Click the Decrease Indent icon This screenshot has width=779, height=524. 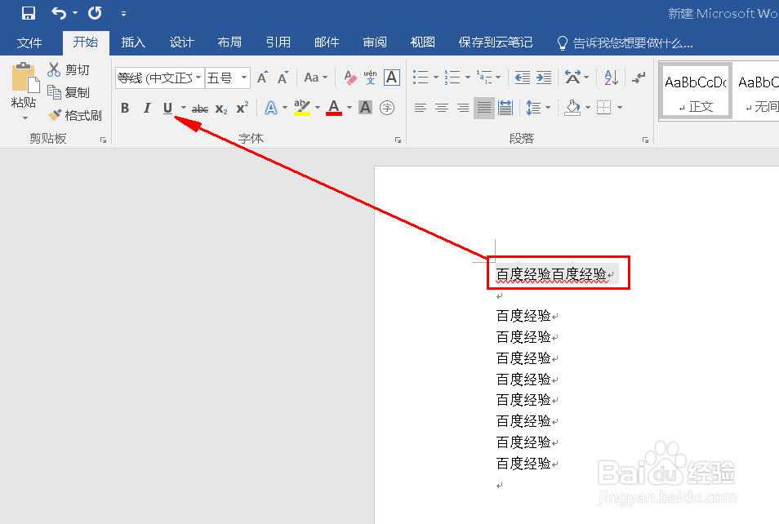522,78
